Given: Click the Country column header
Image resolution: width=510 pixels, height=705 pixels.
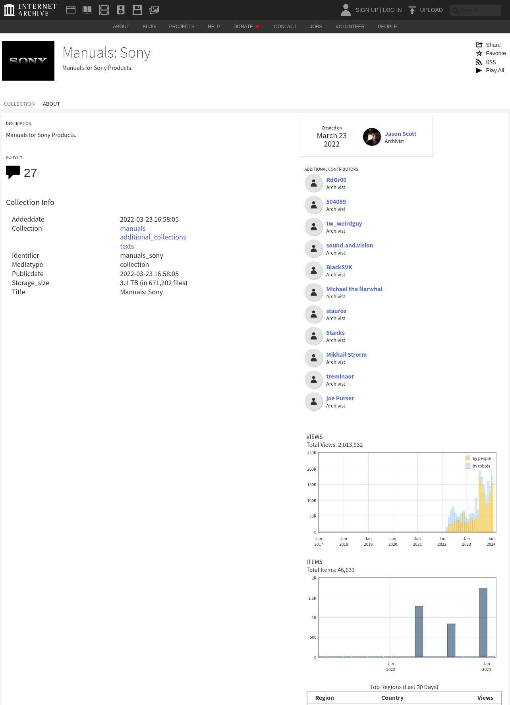Looking at the screenshot, I should [392, 698].
